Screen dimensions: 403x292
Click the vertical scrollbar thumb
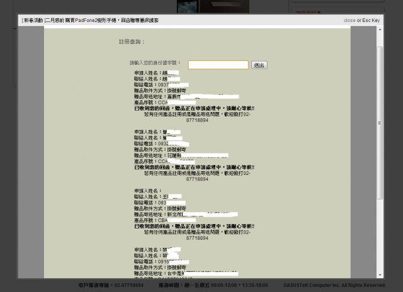click(380, 123)
